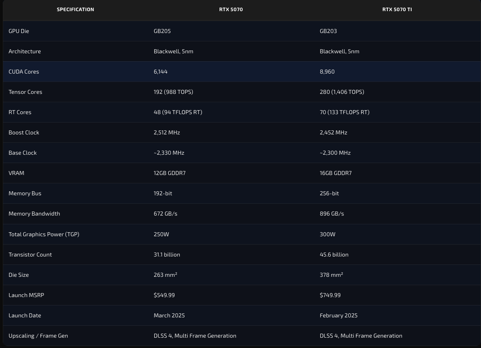
Task: Select the February 2025 launch date
Action: click(x=339, y=315)
